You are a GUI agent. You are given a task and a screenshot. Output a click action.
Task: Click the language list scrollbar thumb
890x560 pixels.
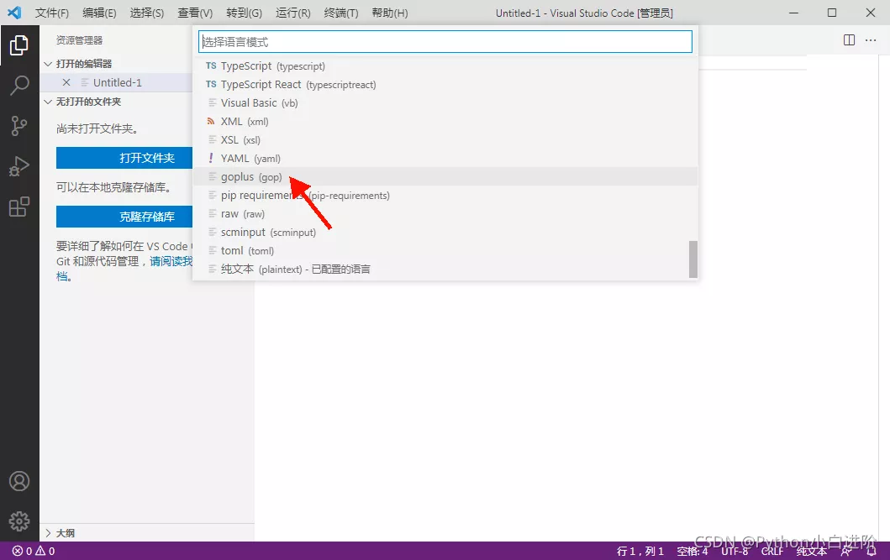(693, 259)
